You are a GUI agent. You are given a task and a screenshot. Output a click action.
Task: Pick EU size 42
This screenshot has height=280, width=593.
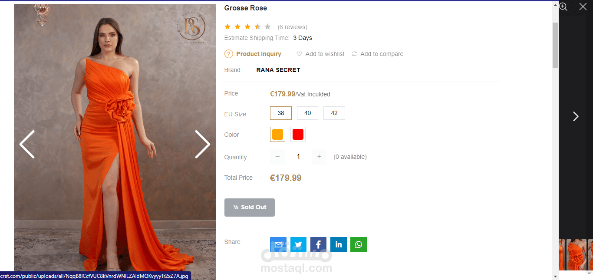334,113
